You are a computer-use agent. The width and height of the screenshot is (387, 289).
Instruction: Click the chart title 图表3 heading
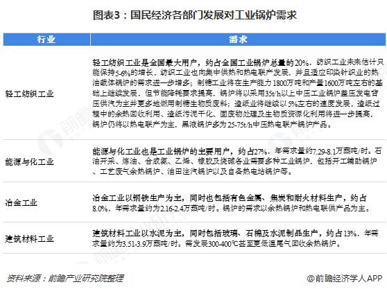[x=194, y=15]
